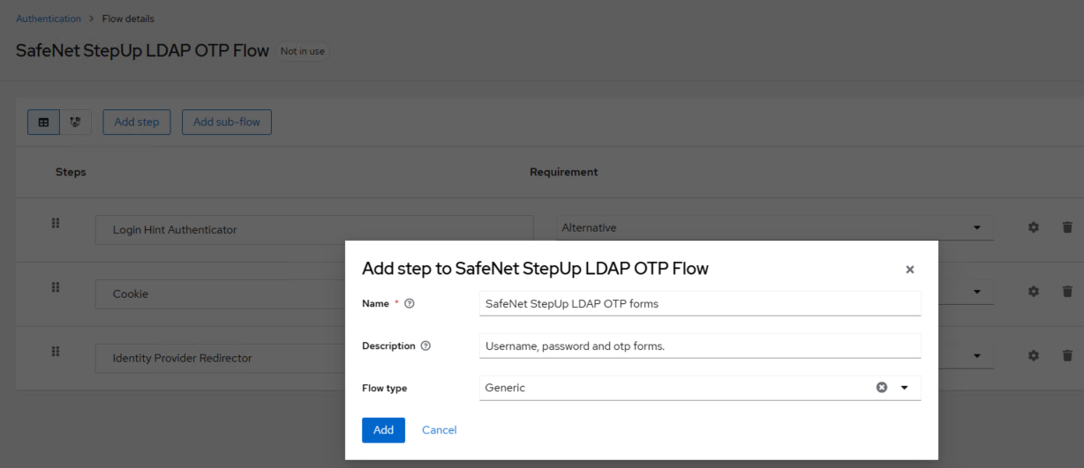The height and width of the screenshot is (468, 1084).
Task: Show help for the Description field
Action: [425, 346]
